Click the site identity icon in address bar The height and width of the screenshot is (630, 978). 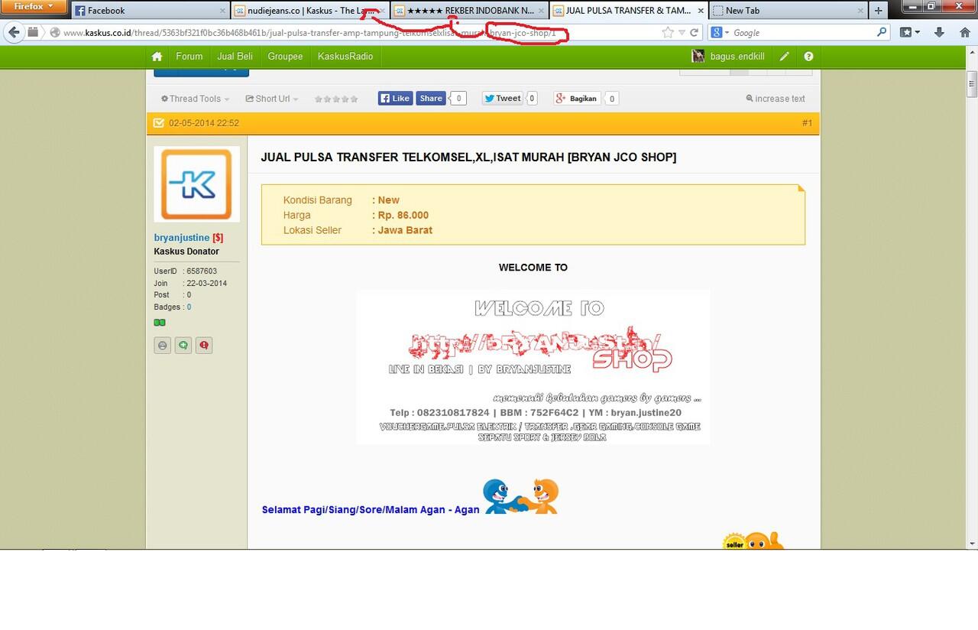coord(54,33)
